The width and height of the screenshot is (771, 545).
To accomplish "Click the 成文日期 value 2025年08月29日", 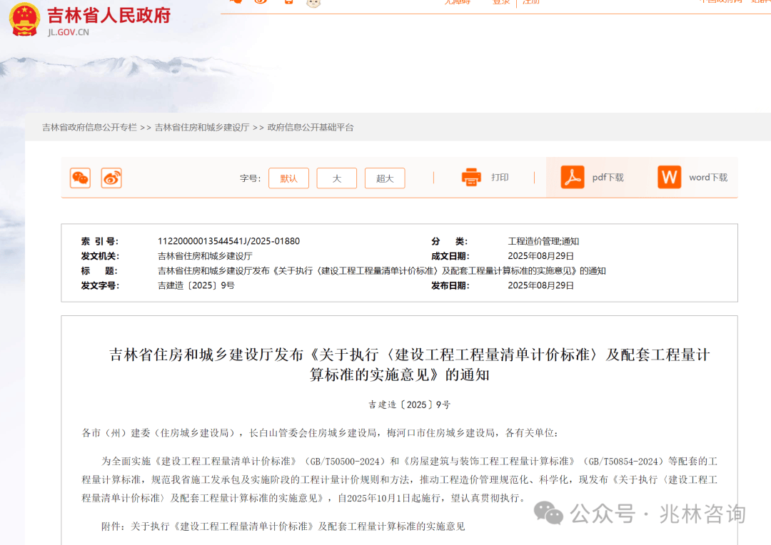I will click(541, 256).
